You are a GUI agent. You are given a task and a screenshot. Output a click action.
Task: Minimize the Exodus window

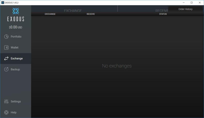pyautogui.click(x=184, y=3)
